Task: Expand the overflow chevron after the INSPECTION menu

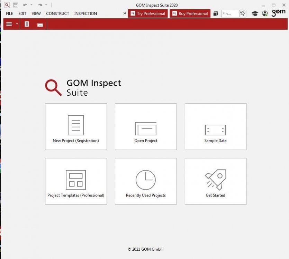Action: [124, 13]
